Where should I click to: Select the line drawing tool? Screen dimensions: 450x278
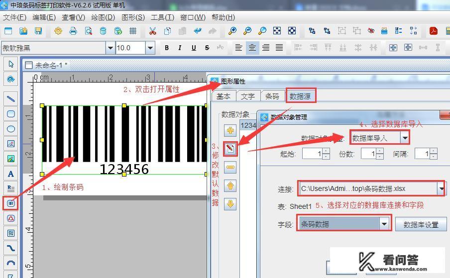click(x=10, y=99)
